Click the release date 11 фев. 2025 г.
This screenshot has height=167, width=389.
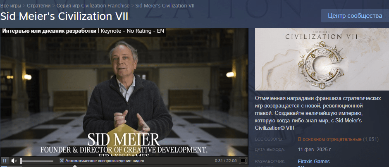click(315, 150)
